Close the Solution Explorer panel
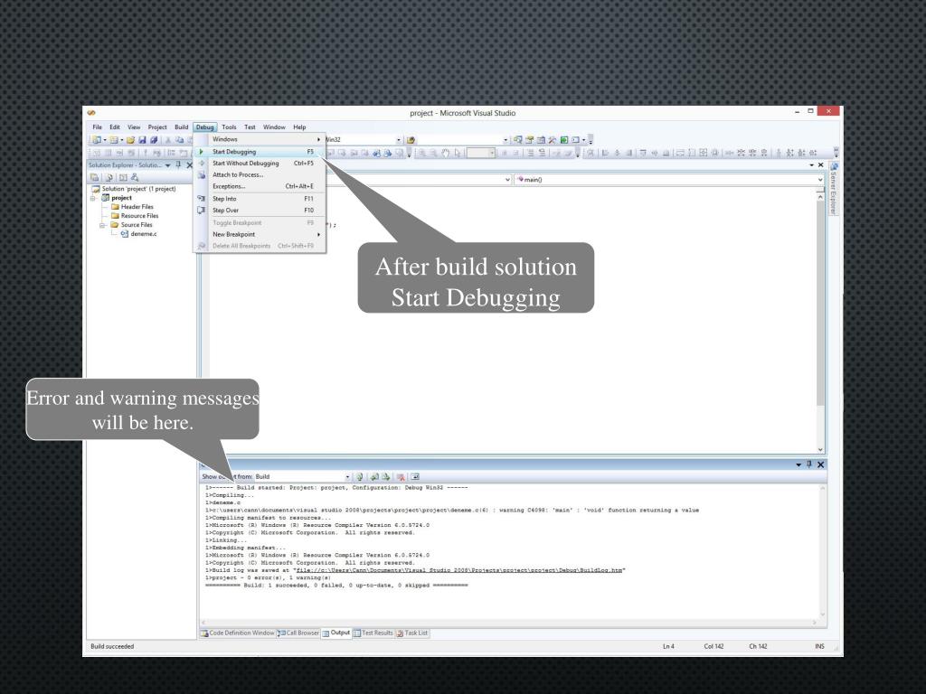This screenshot has width=926, height=694. [x=190, y=165]
